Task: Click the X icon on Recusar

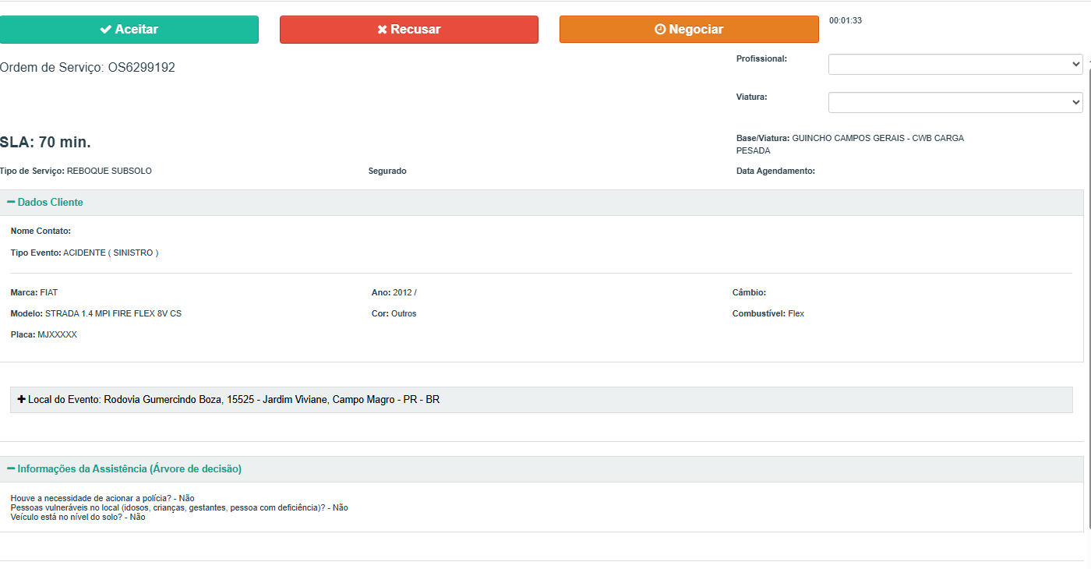Action: (382, 30)
